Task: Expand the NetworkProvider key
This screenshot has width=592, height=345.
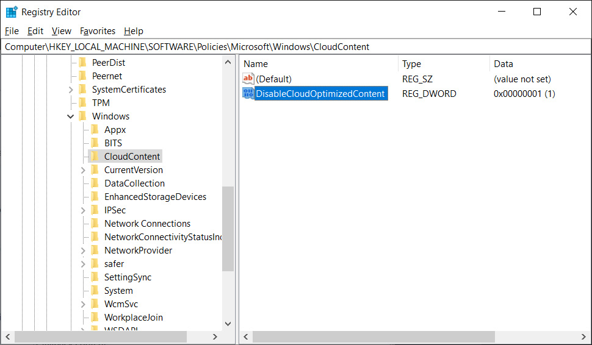Action: [x=83, y=251]
